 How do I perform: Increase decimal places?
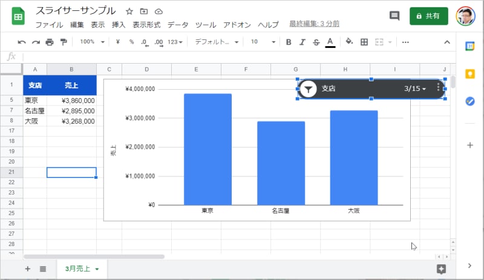coord(159,42)
